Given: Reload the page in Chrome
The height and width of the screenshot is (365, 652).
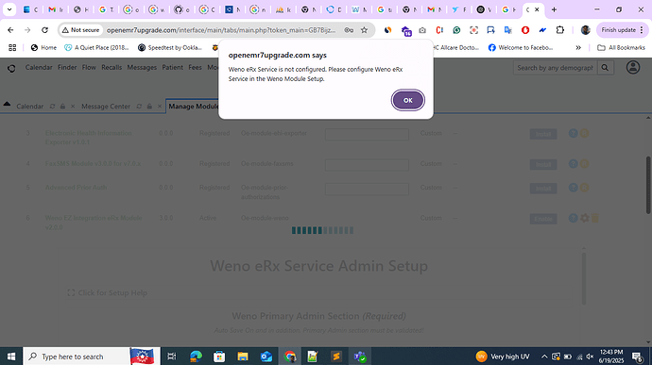Looking at the screenshot, I should click(45, 30).
